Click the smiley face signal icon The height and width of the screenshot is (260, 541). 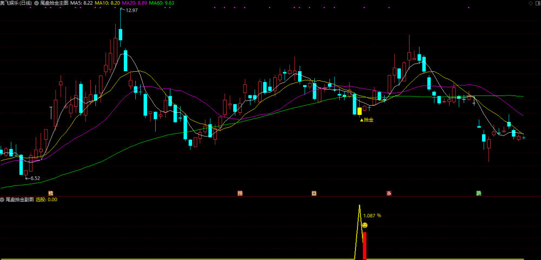pyautogui.click(x=364, y=225)
